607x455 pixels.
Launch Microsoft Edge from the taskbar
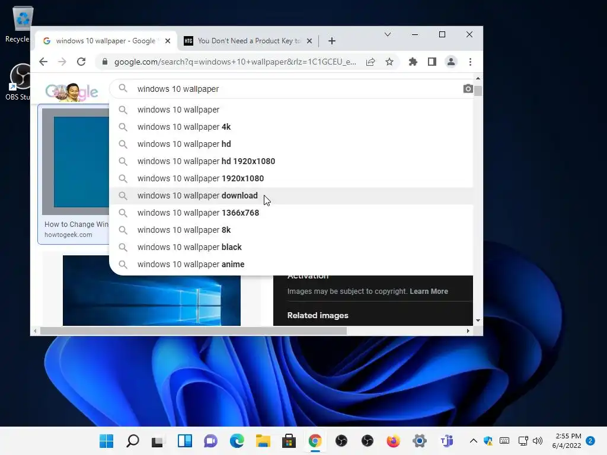[237, 441]
